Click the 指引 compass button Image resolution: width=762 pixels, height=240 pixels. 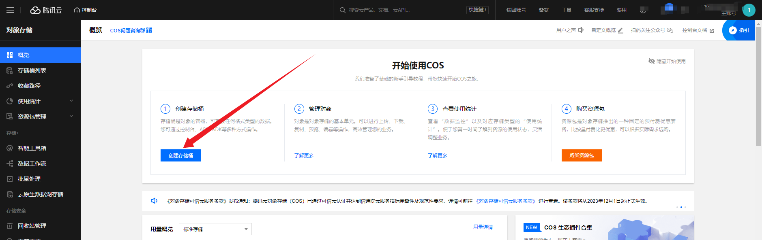click(x=739, y=30)
